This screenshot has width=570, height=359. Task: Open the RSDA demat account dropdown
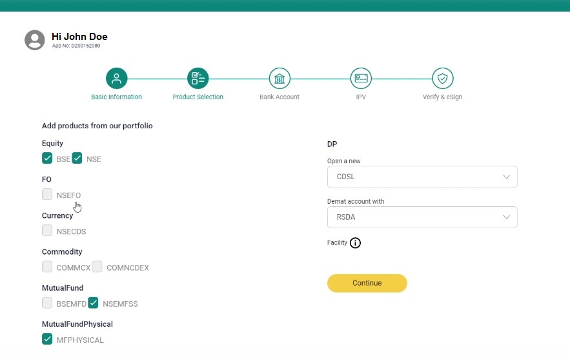pyautogui.click(x=422, y=217)
